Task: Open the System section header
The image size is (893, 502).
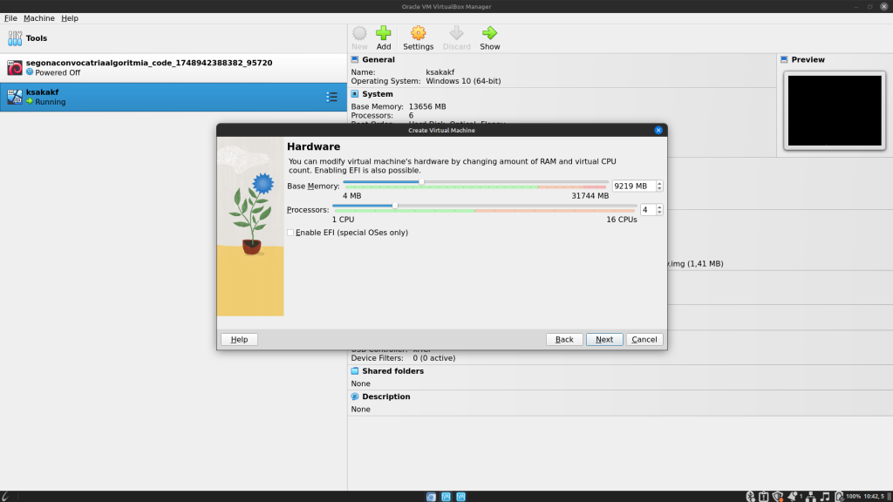Action: click(377, 94)
